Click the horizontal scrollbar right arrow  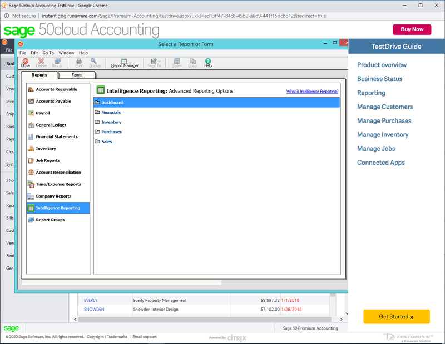[x=341, y=319]
